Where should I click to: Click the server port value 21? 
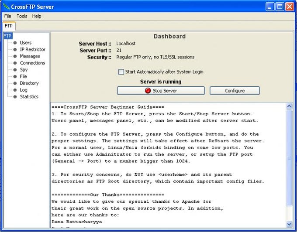[x=119, y=50]
